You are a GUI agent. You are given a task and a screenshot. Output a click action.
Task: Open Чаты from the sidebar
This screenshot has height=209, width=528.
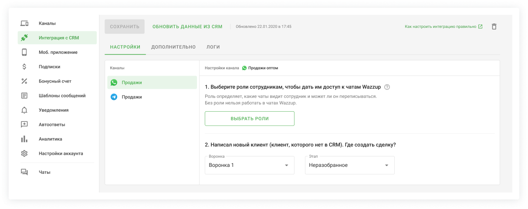[x=44, y=172]
